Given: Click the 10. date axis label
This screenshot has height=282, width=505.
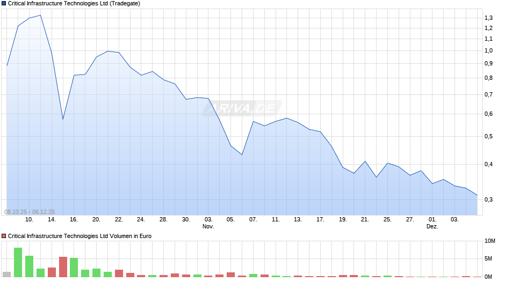Looking at the screenshot, I should [x=30, y=220].
